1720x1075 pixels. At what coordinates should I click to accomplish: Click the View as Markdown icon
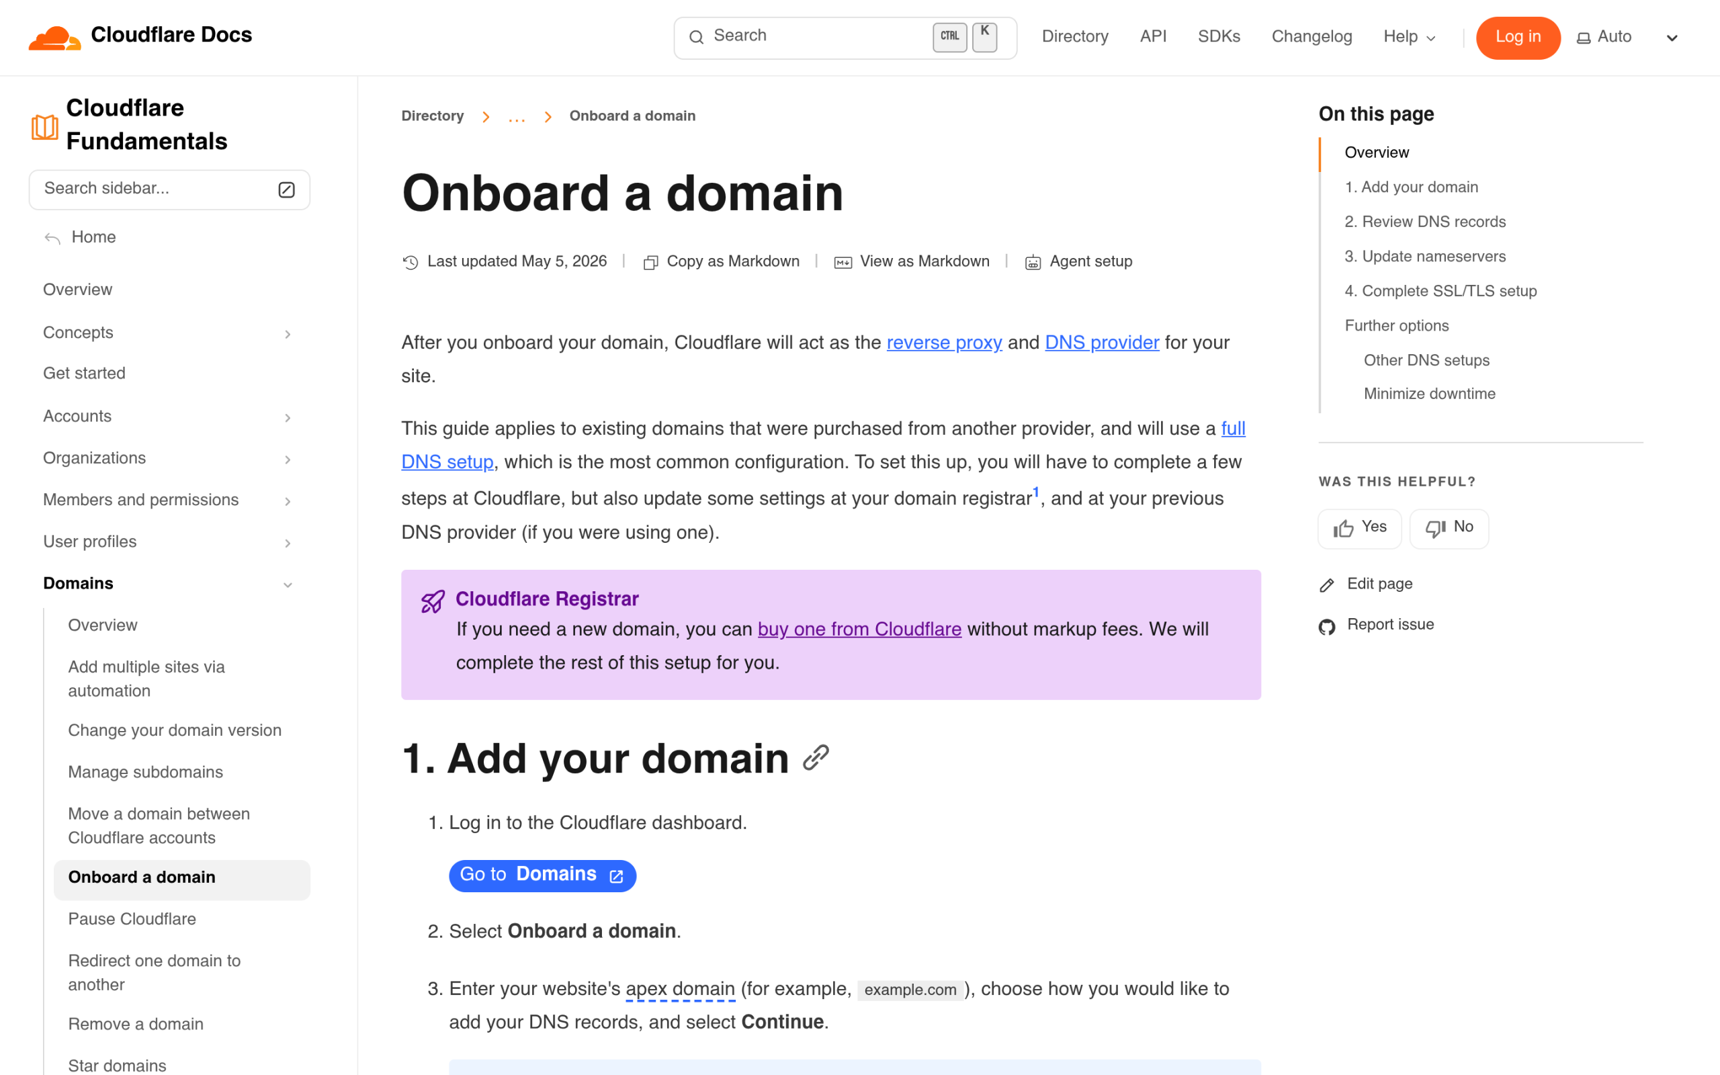843,262
